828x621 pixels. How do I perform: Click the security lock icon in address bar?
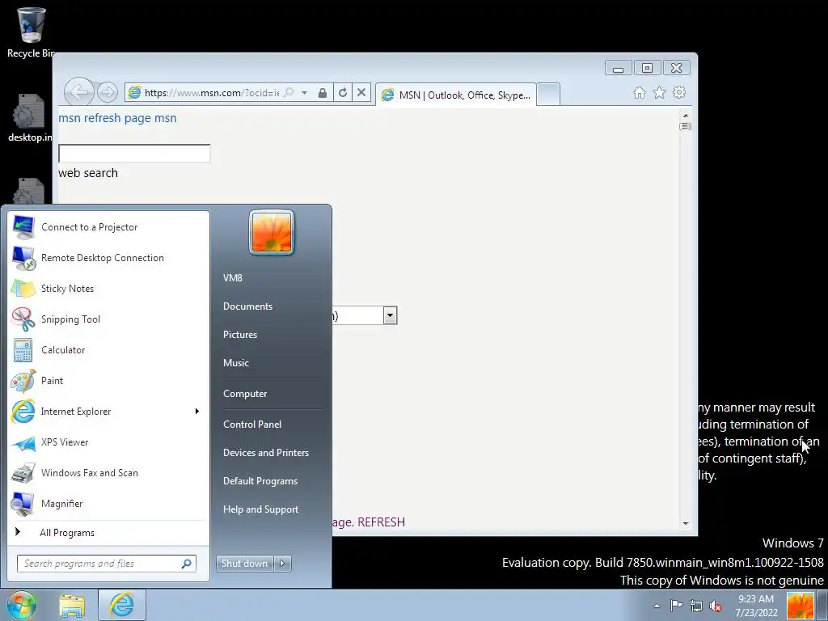[322, 93]
